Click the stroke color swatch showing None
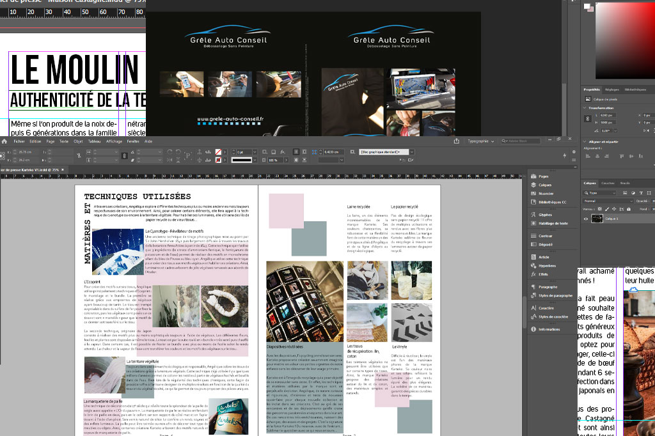The height and width of the screenshot is (436, 655). pos(219,159)
